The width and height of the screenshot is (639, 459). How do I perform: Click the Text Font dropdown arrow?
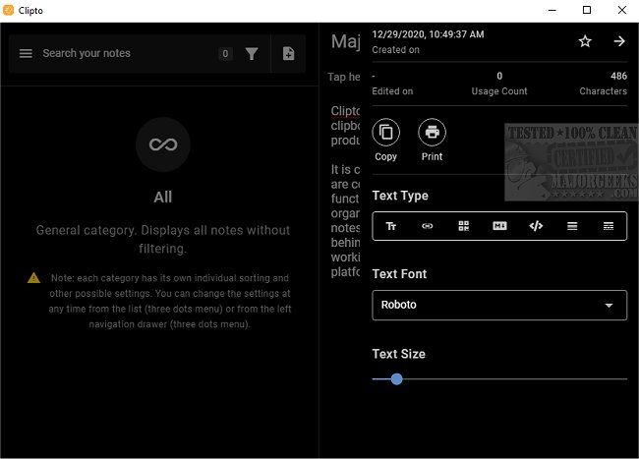point(609,306)
